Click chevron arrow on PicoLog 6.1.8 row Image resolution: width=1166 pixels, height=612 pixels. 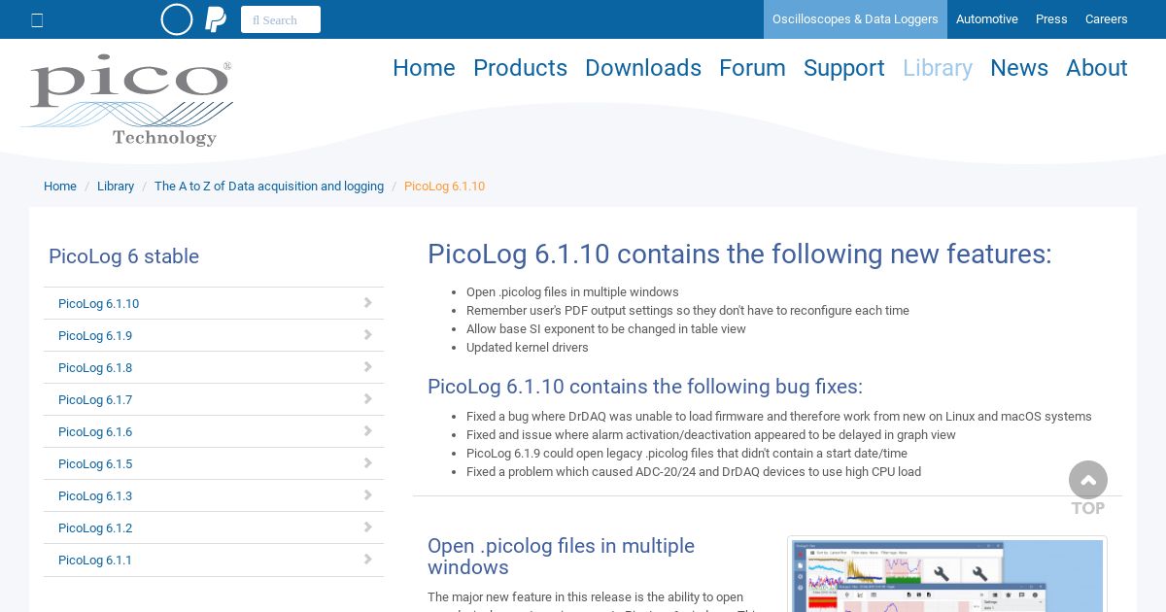tap(368, 367)
